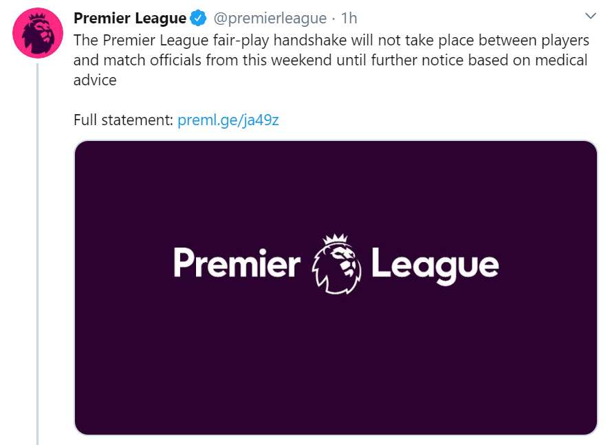Click the tweet body text
610x445 pixels.
[309, 59]
